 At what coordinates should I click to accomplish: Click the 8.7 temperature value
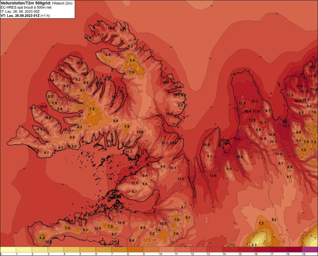[114, 234]
